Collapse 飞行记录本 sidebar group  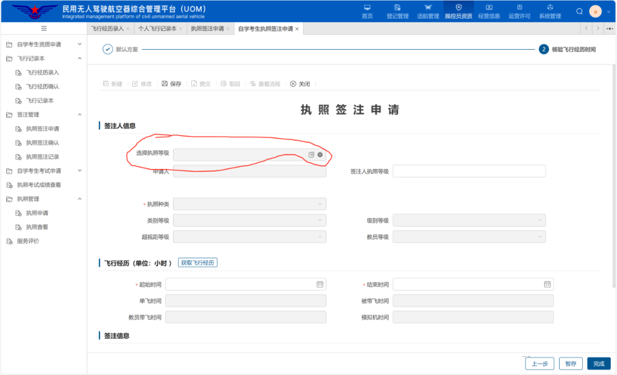coord(44,59)
